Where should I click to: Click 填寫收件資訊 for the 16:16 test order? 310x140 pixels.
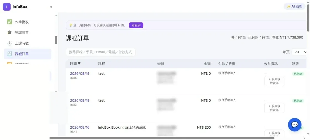pos(274,81)
